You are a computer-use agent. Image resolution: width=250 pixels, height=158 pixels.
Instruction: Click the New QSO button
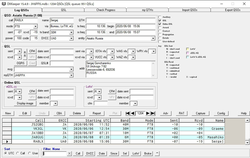click(8, 113)
